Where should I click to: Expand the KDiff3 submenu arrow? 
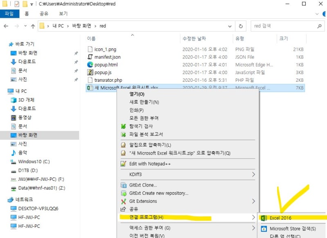click(x=253, y=174)
